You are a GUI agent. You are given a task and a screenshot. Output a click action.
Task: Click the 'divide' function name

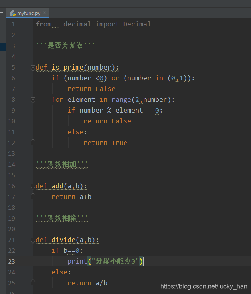[63, 240]
